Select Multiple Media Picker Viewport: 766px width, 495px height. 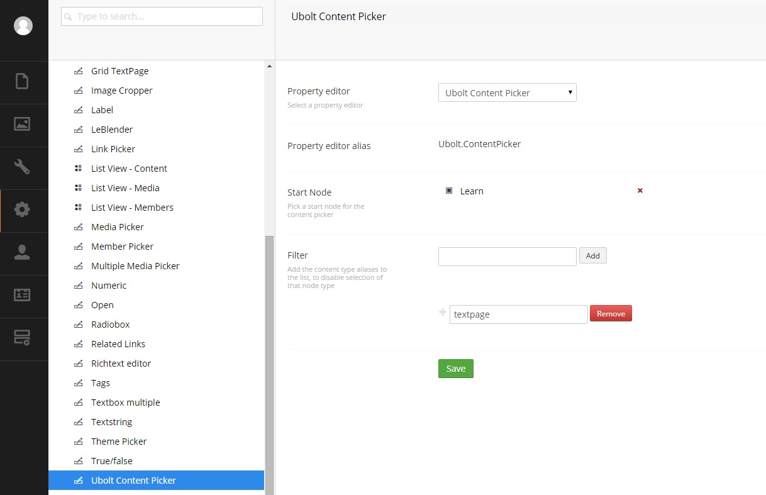click(135, 266)
